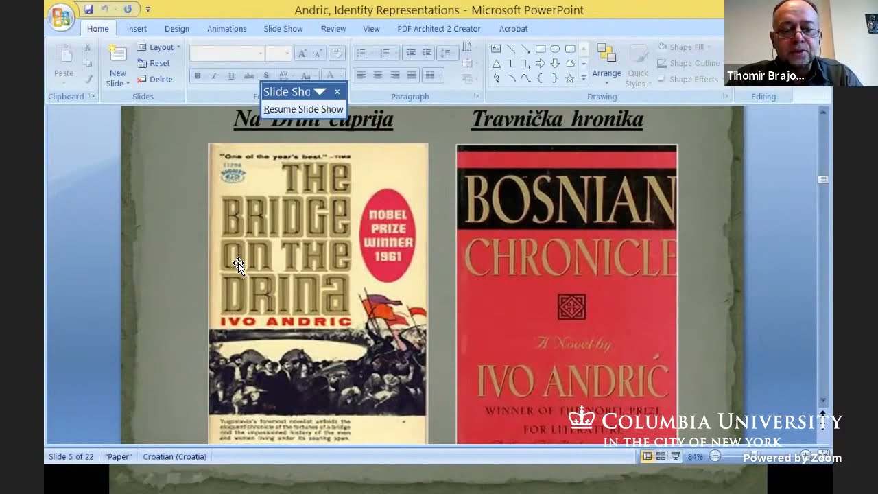Image resolution: width=878 pixels, height=494 pixels.
Task: Open the Arrange menu
Action: [x=606, y=64]
